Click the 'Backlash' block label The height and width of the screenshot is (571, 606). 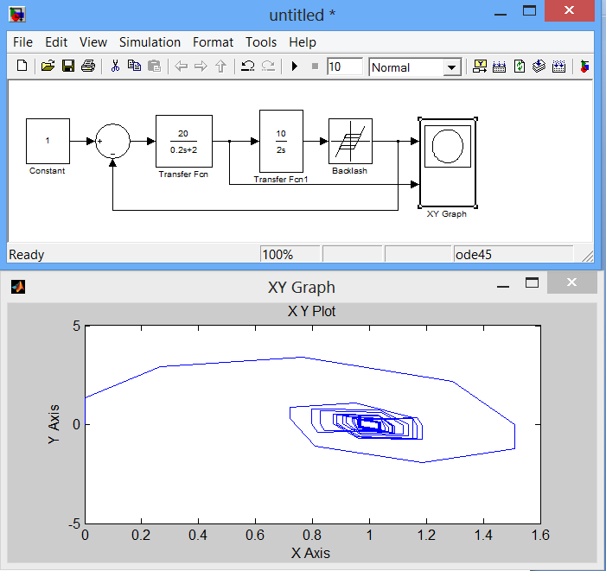(x=350, y=171)
